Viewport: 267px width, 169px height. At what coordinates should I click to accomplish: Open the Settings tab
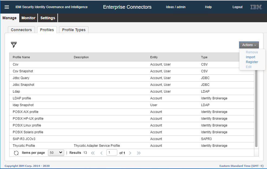coord(48,18)
